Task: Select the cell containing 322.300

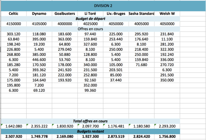Action: pos(167,49)
